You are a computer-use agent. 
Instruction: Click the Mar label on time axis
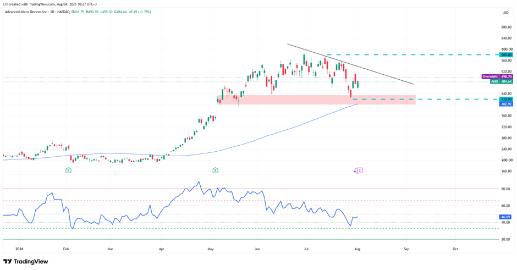coord(110,249)
